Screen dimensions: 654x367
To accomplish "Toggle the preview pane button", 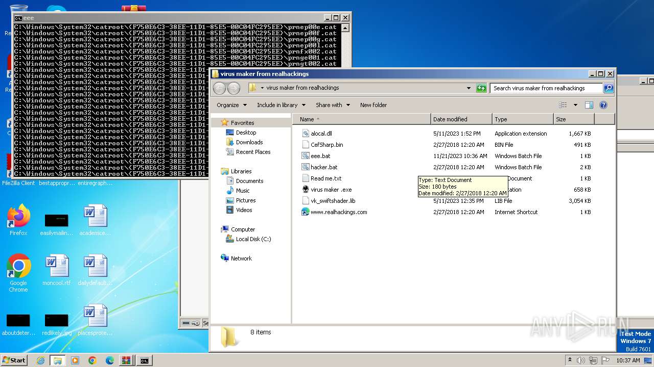I will pos(589,105).
